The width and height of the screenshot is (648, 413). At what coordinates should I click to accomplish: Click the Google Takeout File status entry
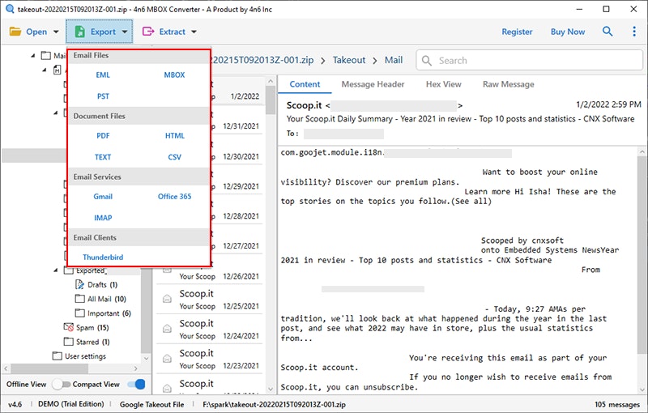[x=151, y=404]
